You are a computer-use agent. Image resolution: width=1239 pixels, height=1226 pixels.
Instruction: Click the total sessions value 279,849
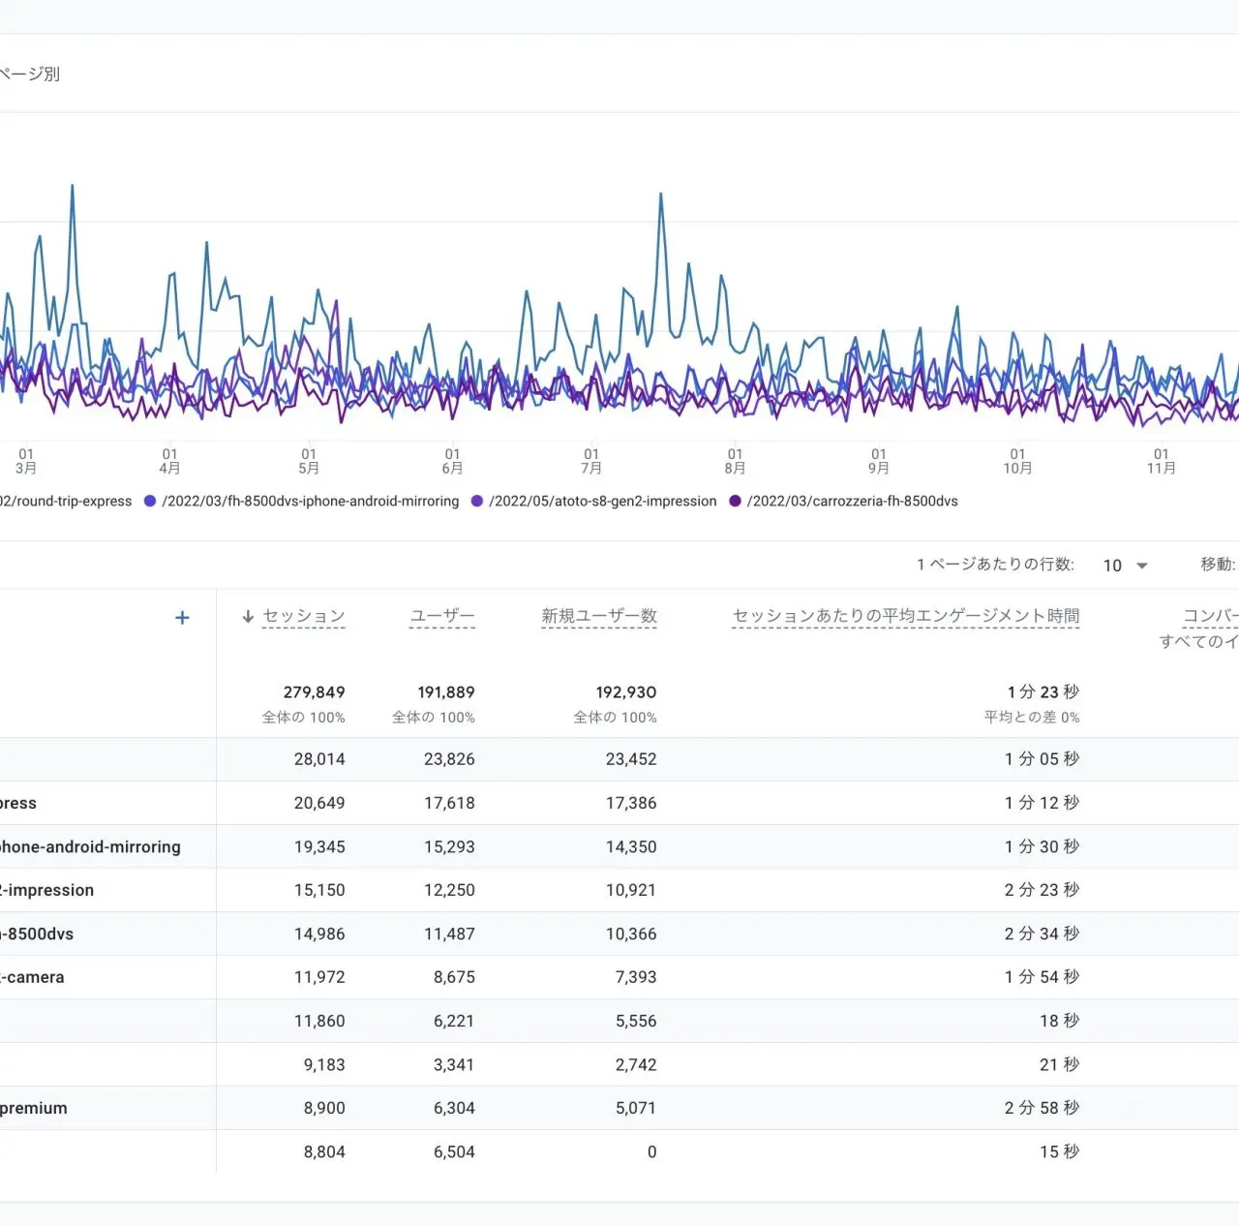click(315, 692)
